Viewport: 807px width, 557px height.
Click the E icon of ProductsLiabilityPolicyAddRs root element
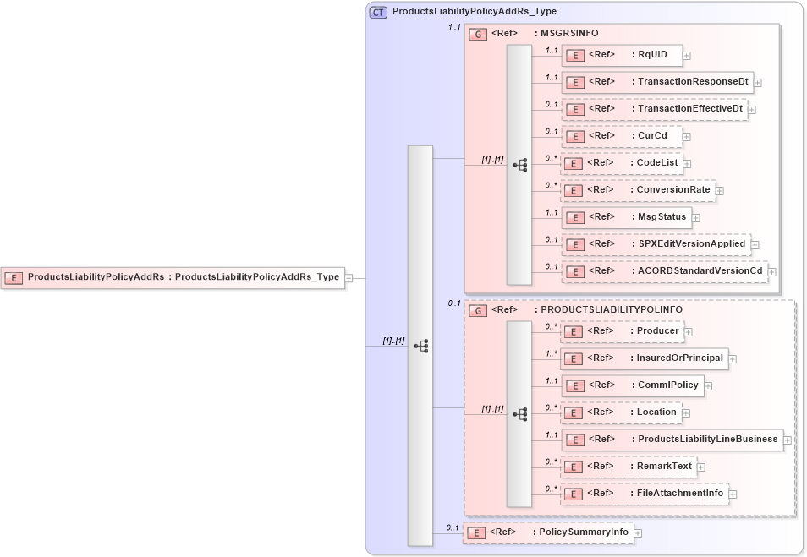click(x=14, y=277)
